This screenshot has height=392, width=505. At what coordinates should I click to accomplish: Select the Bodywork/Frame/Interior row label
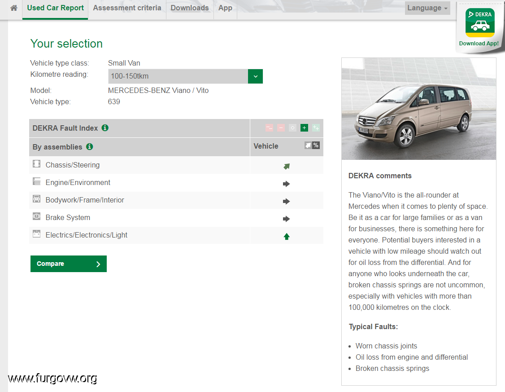[x=85, y=200]
